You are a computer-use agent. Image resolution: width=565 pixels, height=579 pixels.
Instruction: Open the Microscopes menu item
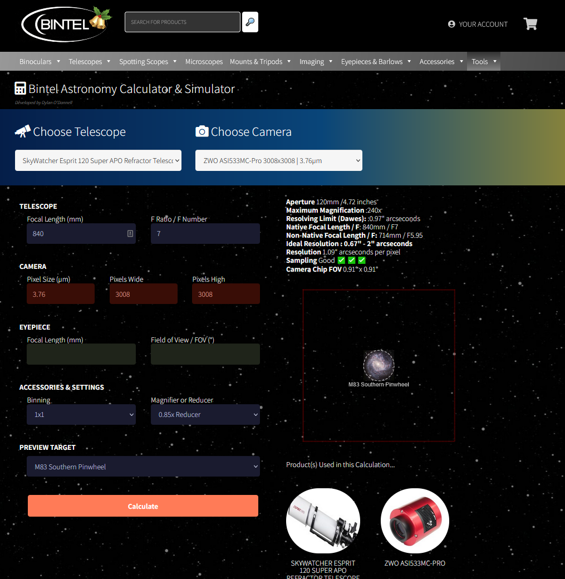pyautogui.click(x=204, y=62)
